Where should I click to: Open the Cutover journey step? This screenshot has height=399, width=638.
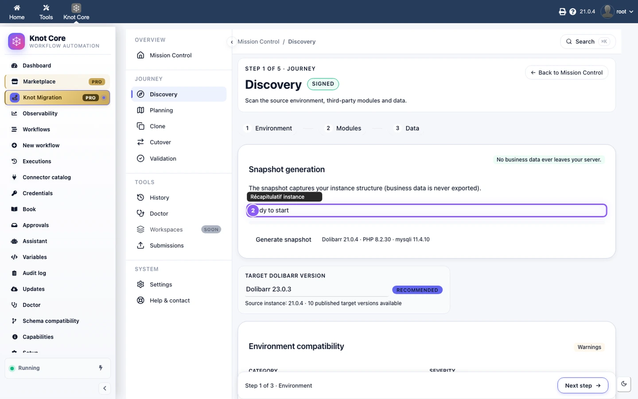coord(179,142)
